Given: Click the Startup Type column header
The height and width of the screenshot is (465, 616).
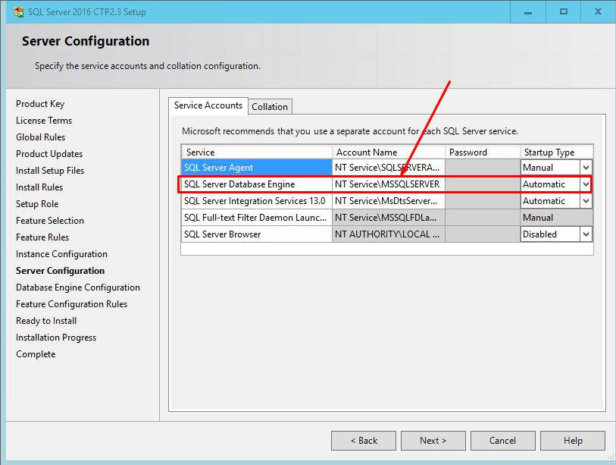Looking at the screenshot, I should (x=557, y=152).
